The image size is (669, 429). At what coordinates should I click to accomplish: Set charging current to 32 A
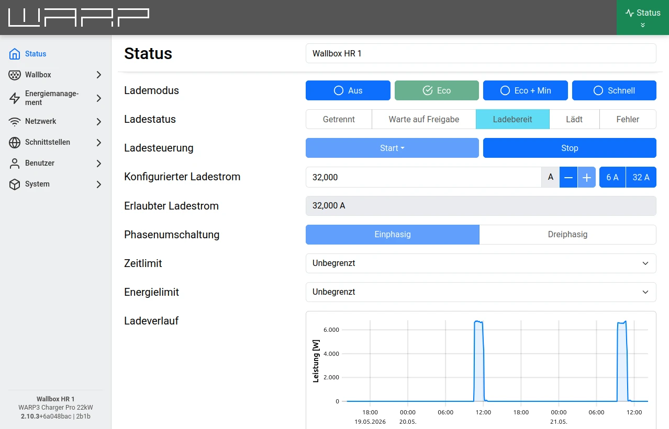click(641, 177)
